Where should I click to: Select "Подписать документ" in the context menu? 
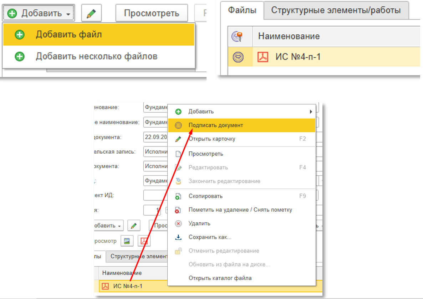(216, 125)
